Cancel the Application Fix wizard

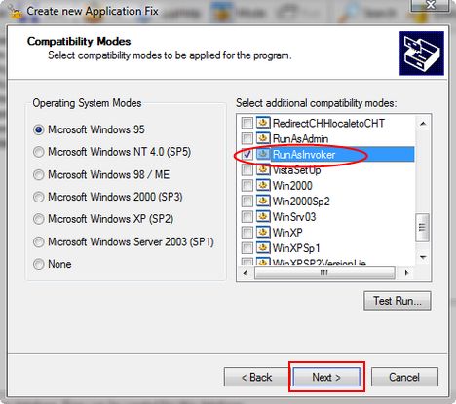point(404,377)
